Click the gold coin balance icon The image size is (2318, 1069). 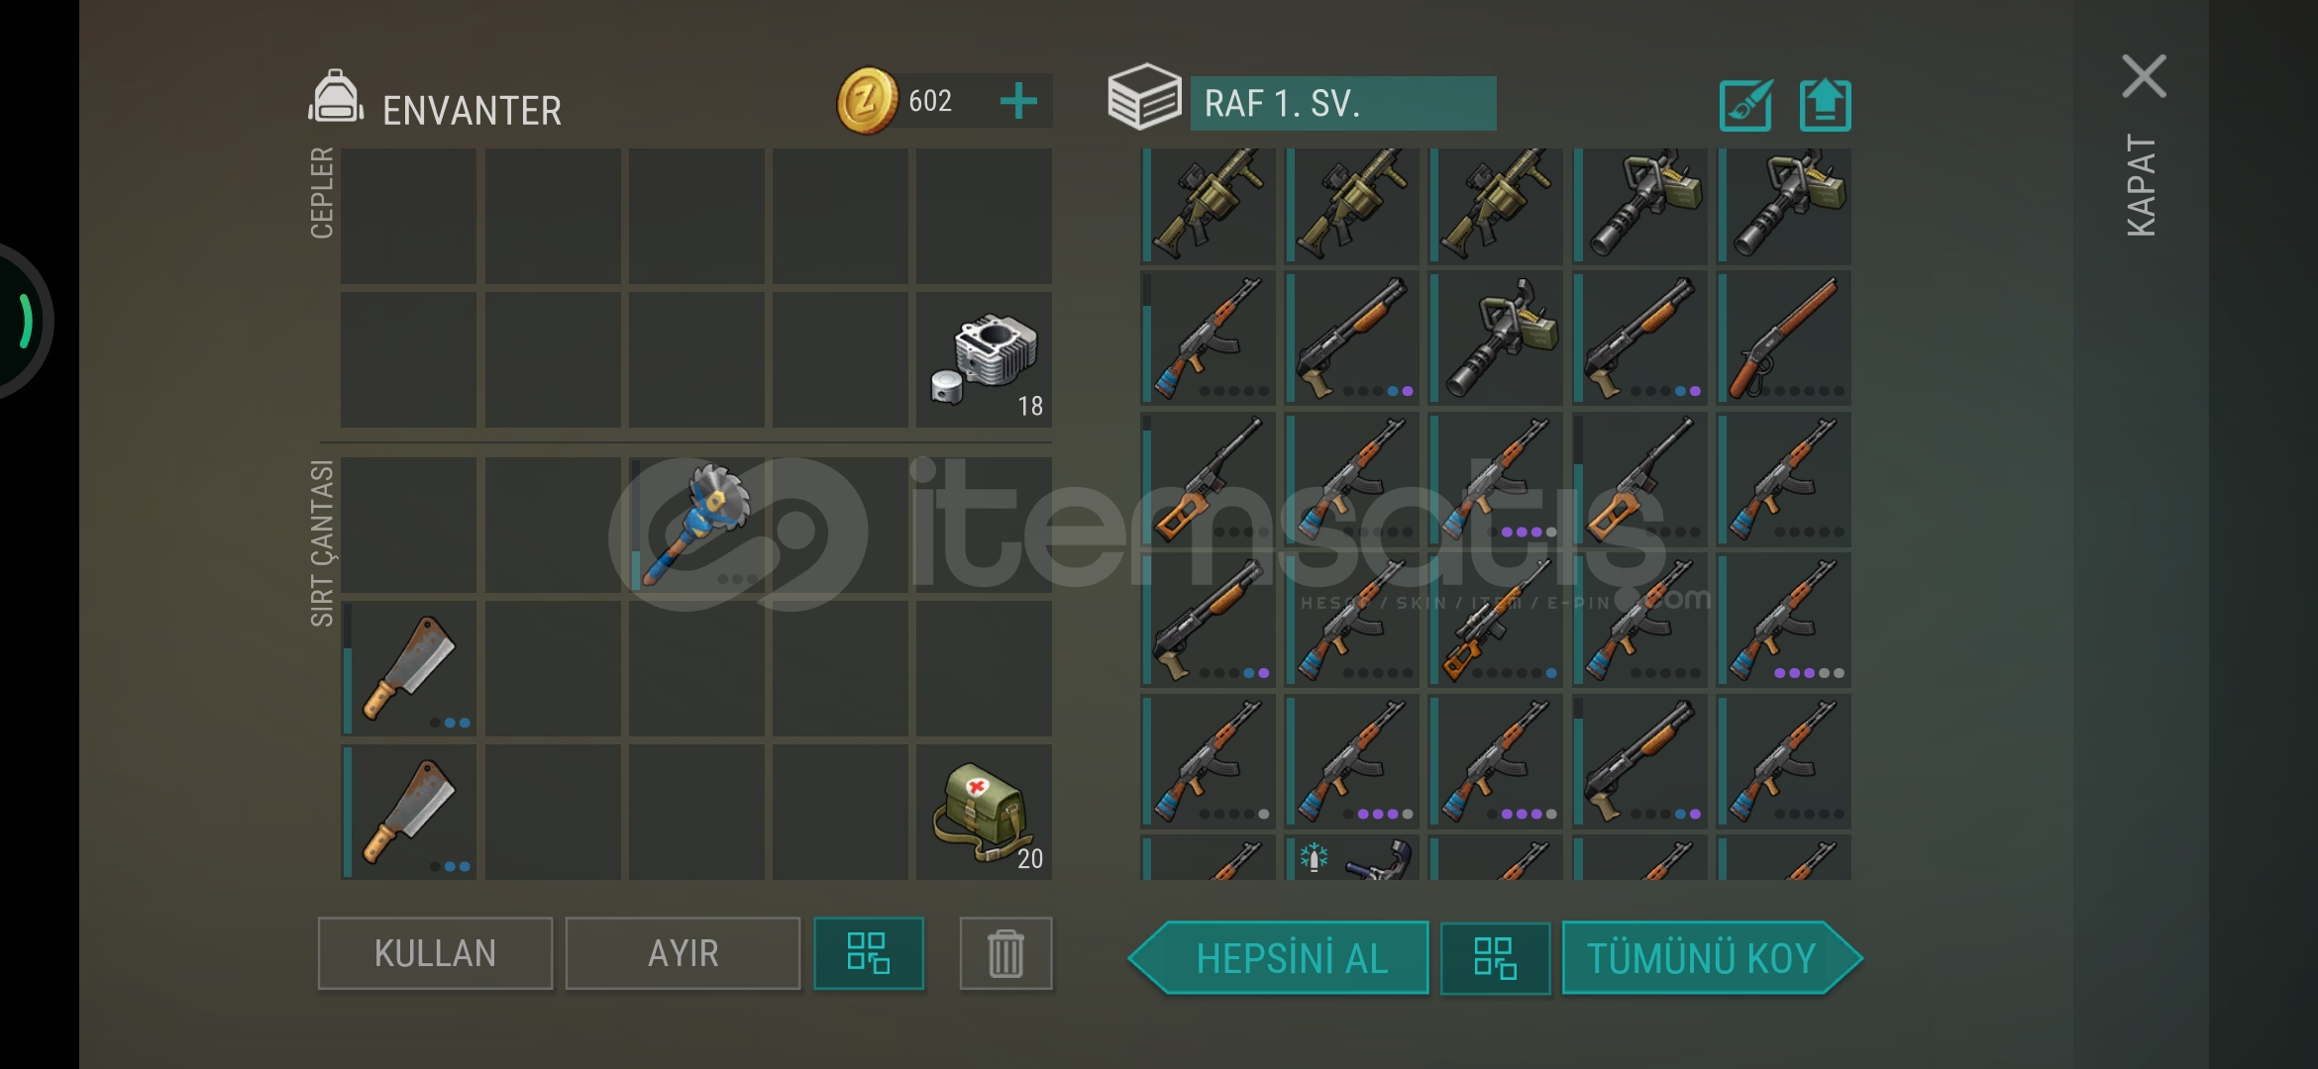tap(868, 101)
